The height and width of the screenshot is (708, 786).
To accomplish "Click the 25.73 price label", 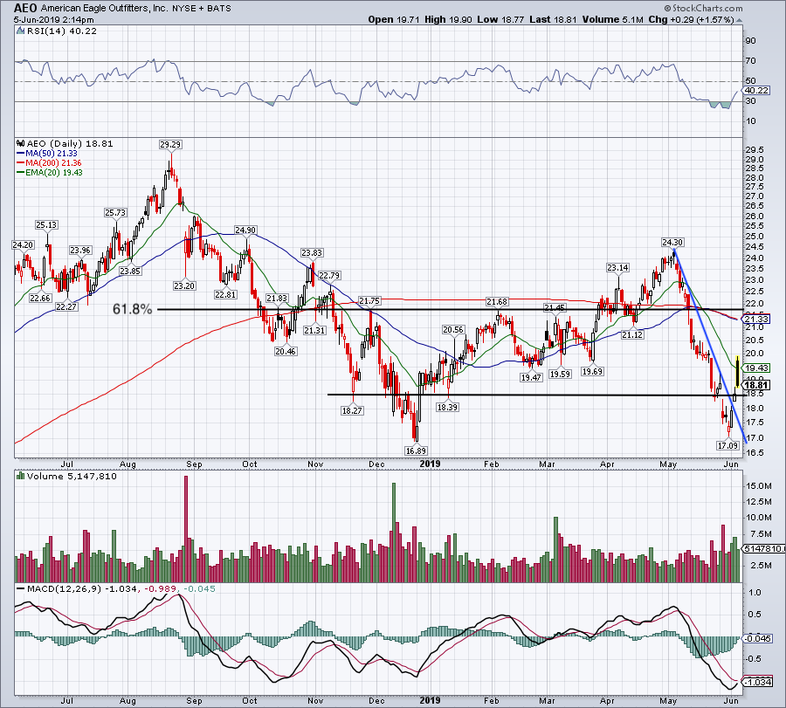I will coord(115,212).
